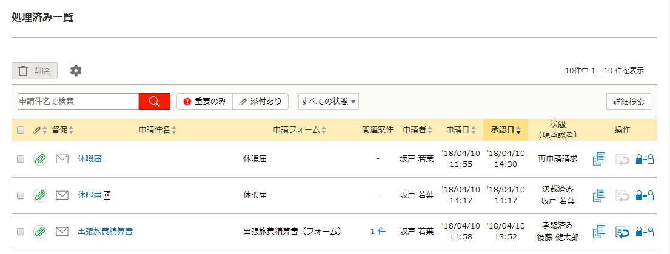Image resolution: width=670 pixels, height=254 pixels.
Task: Check the box for first 休暇届 row
Action: pyautogui.click(x=21, y=159)
